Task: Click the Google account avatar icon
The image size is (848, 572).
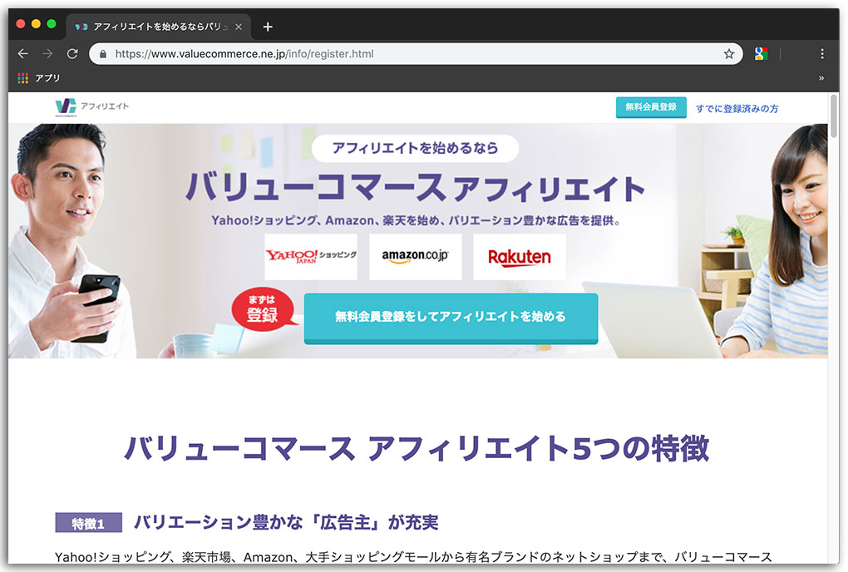Action: (x=762, y=52)
